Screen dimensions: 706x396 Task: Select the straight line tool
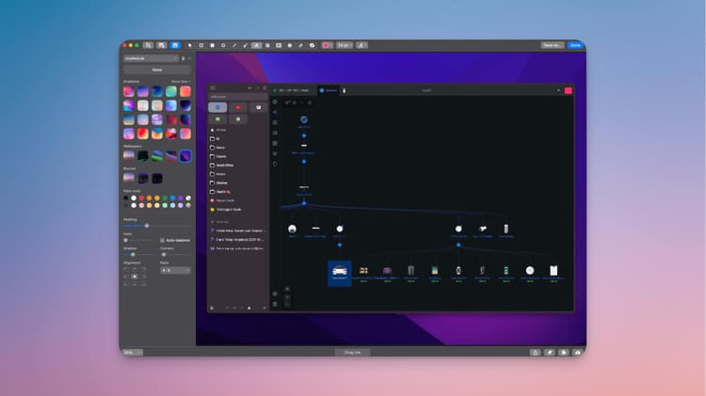tap(234, 45)
